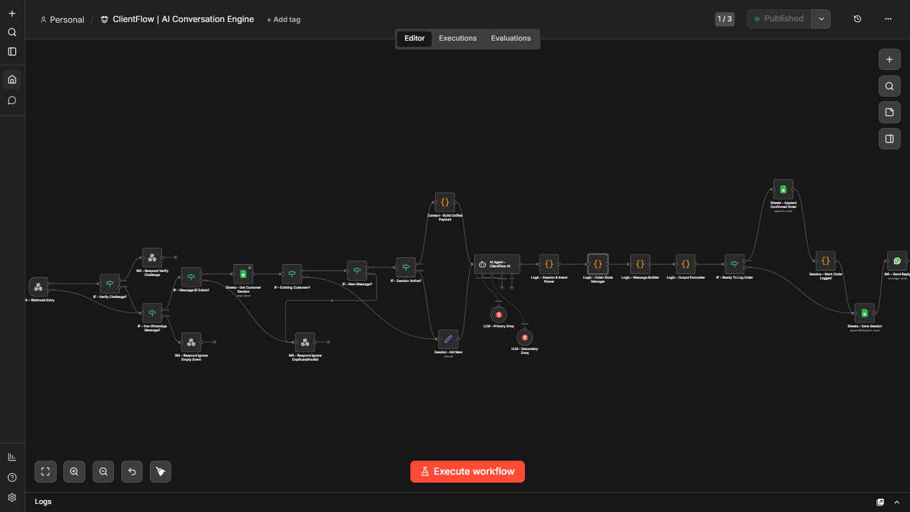Expand the Published status dropdown
Viewport: 910px width, 512px height.
tap(821, 19)
